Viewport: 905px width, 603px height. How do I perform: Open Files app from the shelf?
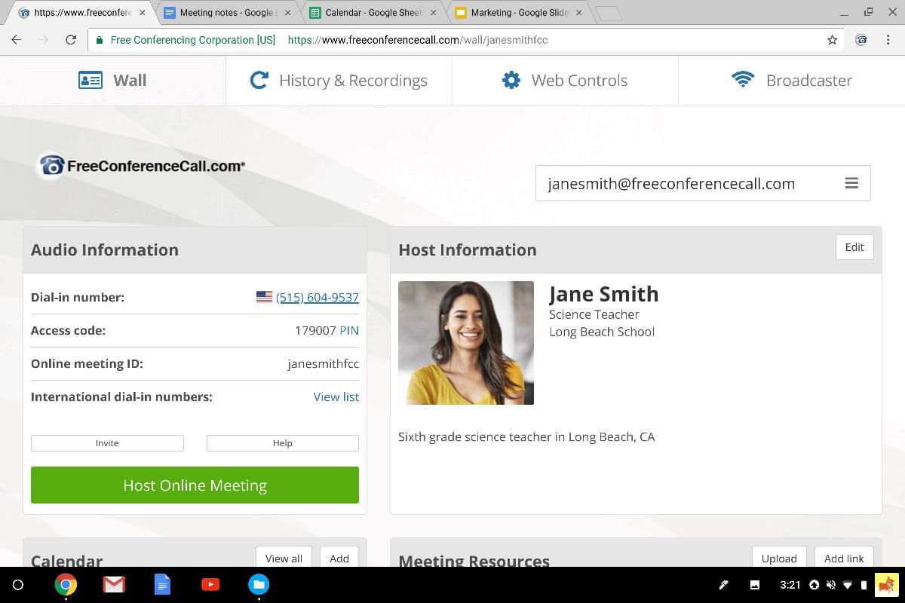[259, 584]
